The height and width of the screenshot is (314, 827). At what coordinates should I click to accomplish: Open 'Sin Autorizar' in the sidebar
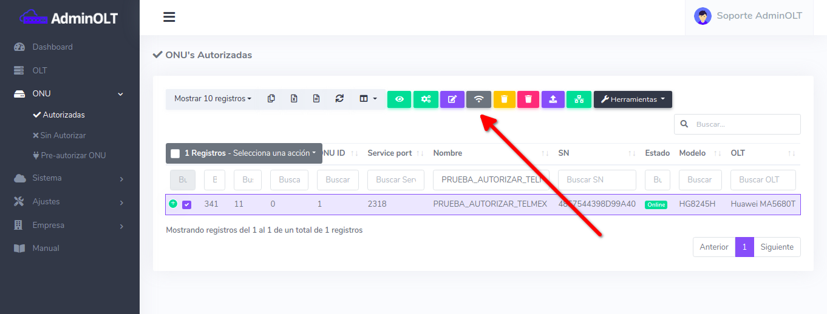click(x=63, y=135)
